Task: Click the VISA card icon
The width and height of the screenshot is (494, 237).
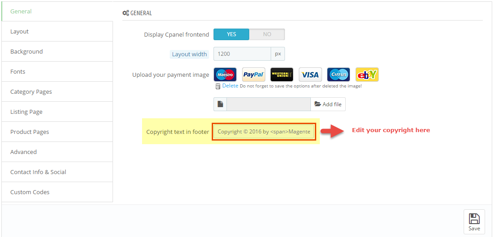Action: tap(310, 75)
